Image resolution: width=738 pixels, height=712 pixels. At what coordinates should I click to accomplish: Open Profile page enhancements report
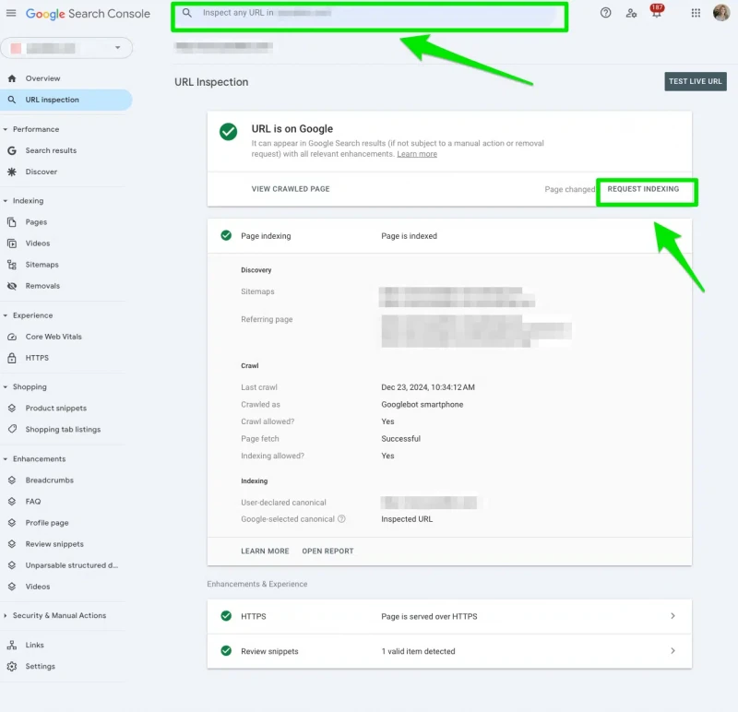(47, 522)
